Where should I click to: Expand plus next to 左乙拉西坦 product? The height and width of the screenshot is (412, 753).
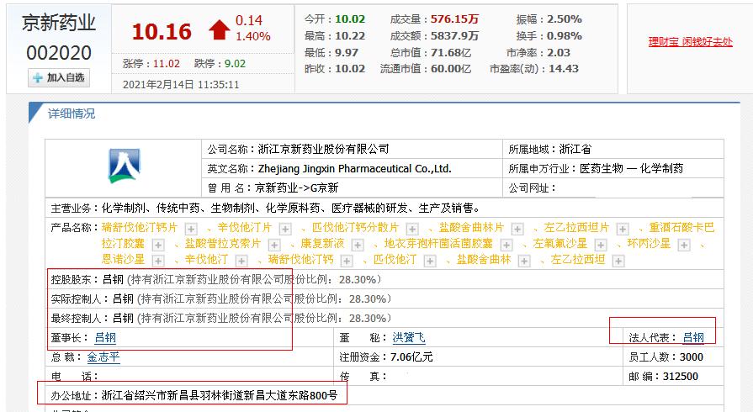(x=618, y=261)
